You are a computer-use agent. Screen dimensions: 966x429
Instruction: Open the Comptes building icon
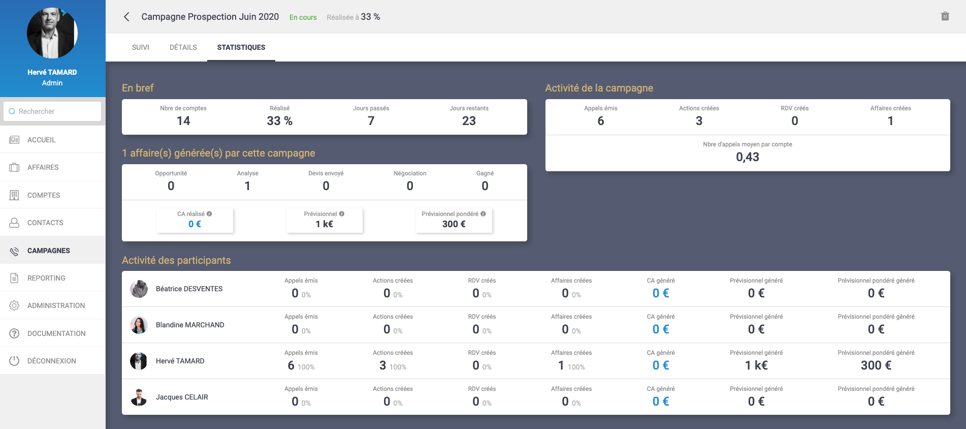tap(14, 195)
